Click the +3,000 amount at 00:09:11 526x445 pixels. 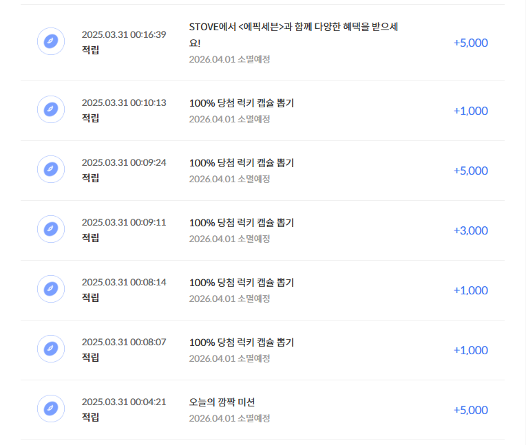pyautogui.click(x=471, y=230)
